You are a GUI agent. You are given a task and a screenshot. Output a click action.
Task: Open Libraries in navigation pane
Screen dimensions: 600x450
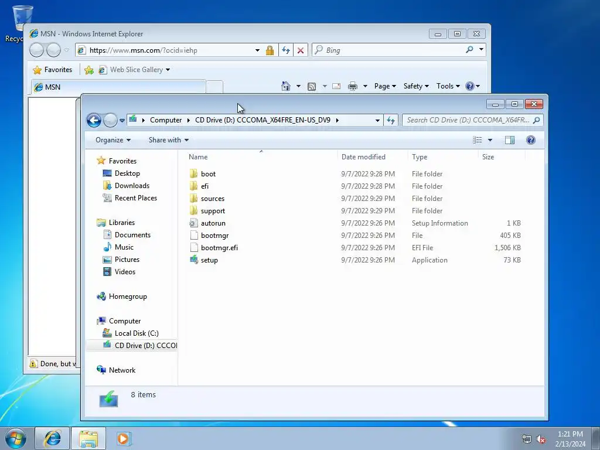click(x=122, y=222)
